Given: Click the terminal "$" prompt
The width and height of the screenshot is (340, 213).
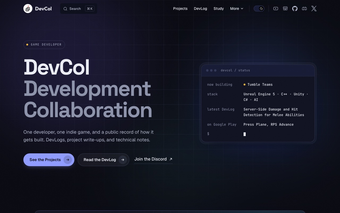Looking at the screenshot, I should (208, 134).
